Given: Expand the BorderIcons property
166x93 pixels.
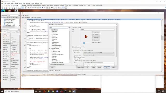Looking at the screenshot, I should 2,53.
